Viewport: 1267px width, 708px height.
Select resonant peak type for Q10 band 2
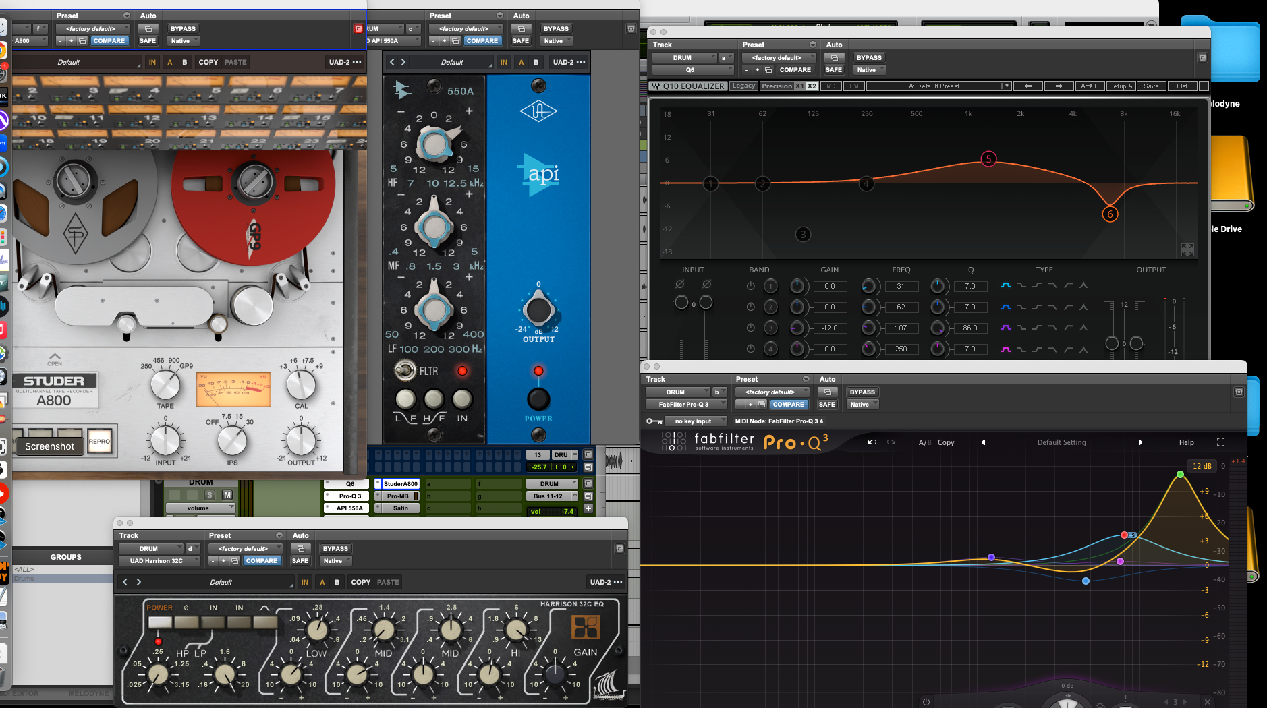pos(1083,307)
